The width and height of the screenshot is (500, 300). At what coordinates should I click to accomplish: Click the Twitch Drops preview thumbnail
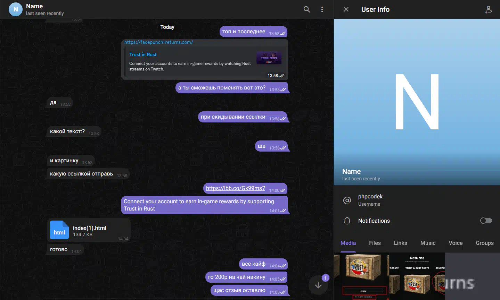pos(269,58)
